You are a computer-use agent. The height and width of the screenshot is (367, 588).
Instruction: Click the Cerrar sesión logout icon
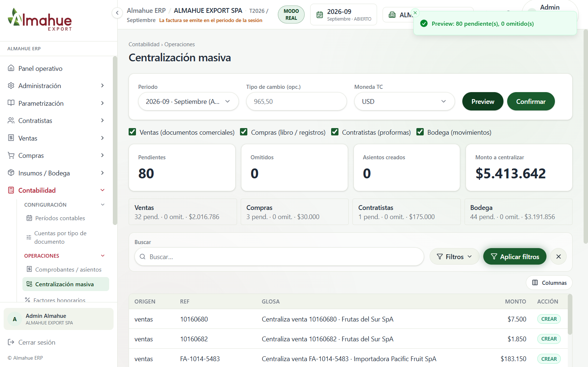pyautogui.click(x=11, y=342)
